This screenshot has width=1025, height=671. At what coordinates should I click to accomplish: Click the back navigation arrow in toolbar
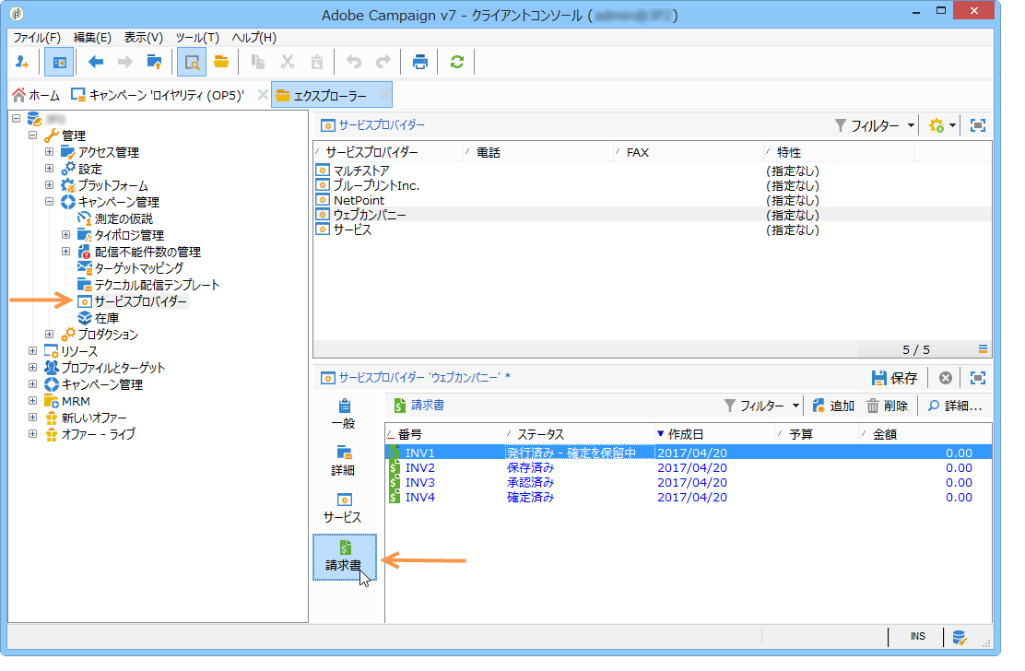(96, 62)
